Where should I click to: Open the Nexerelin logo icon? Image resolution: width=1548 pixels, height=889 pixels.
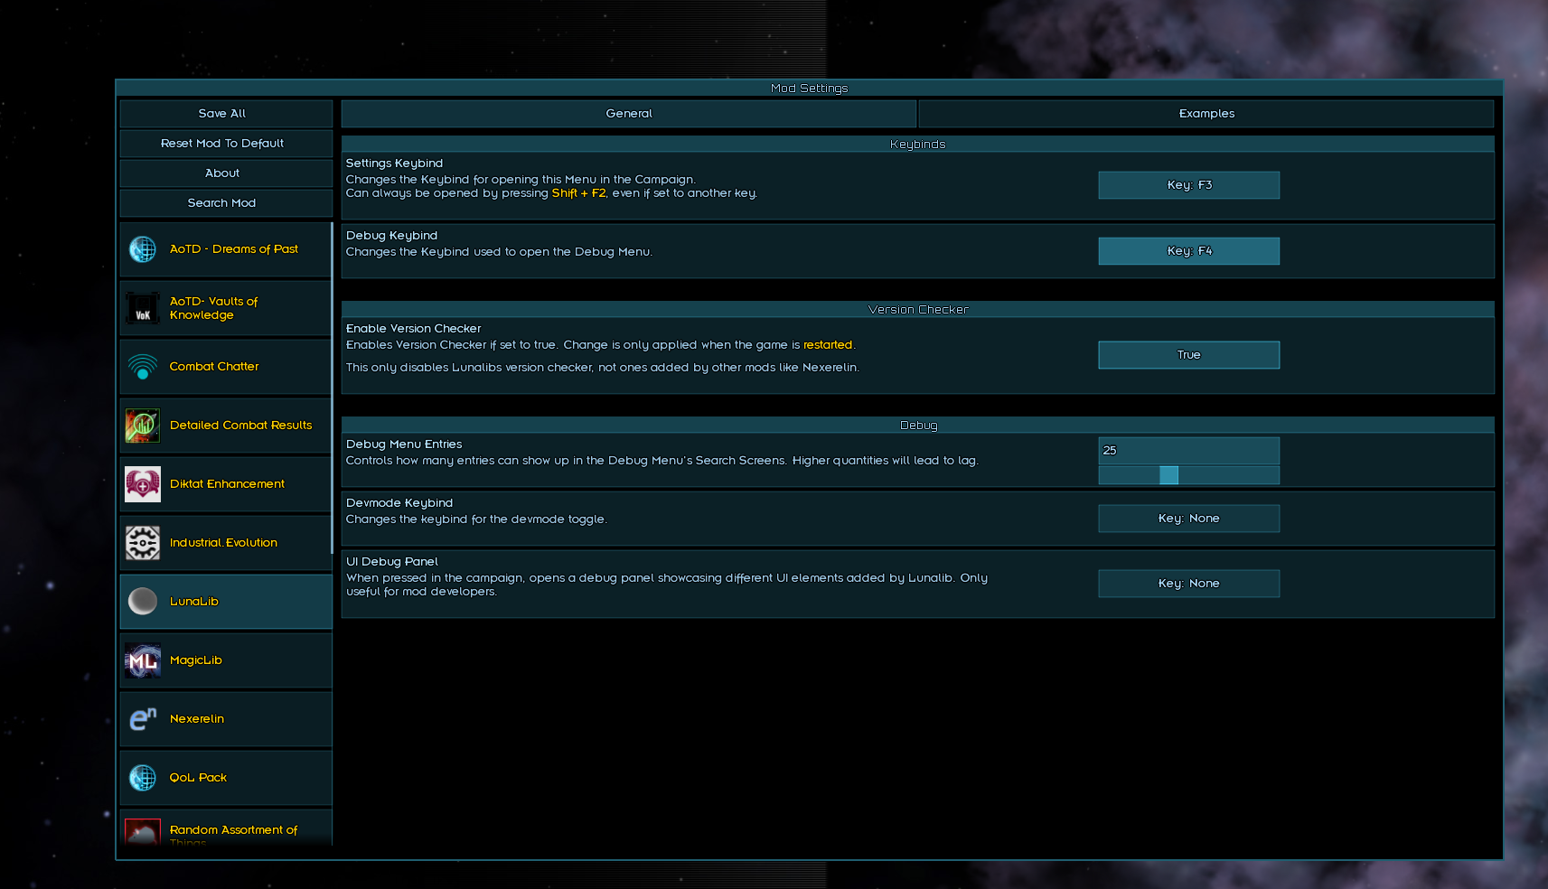[143, 719]
